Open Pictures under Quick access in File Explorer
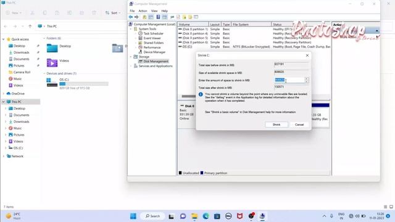This screenshot has height=222, width=395. tap(19, 65)
